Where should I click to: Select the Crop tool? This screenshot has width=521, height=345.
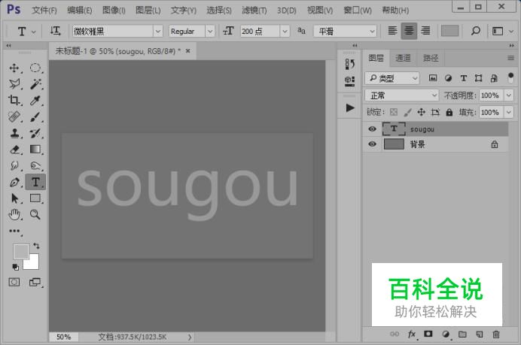click(14, 100)
